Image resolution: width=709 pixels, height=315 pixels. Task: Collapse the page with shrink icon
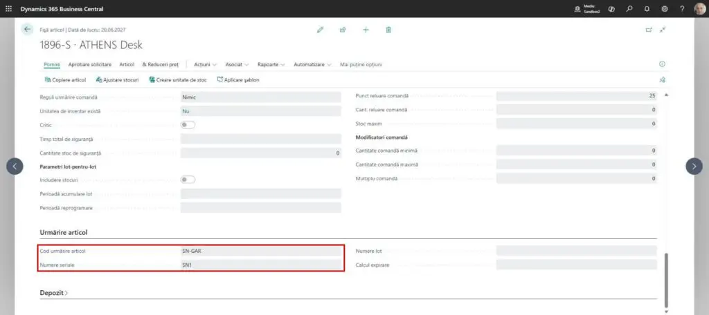click(x=663, y=30)
